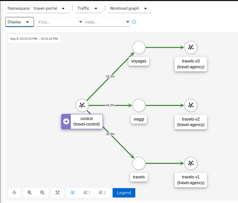The image size is (238, 203).
Task: Switch to graph layout 2
Action: (x=102, y=193)
